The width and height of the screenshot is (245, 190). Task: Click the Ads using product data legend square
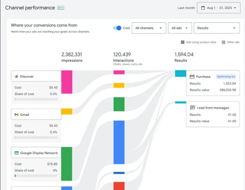coord(182,42)
